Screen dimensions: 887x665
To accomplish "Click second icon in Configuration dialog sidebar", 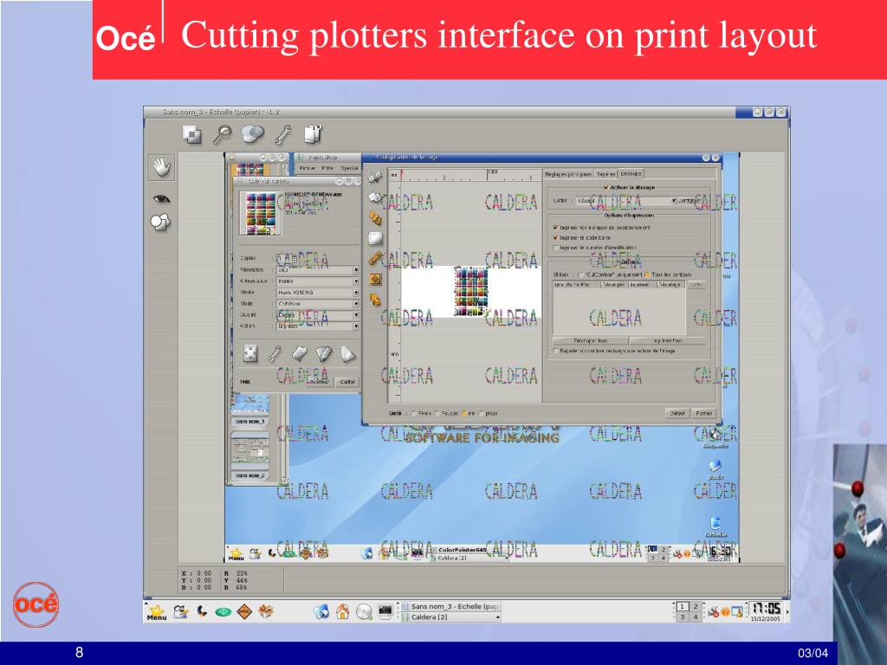I will pyautogui.click(x=374, y=197).
